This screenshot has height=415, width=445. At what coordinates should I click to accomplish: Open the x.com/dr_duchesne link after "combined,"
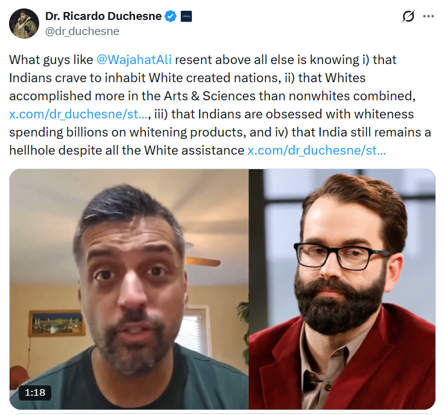pyautogui.click(x=78, y=114)
